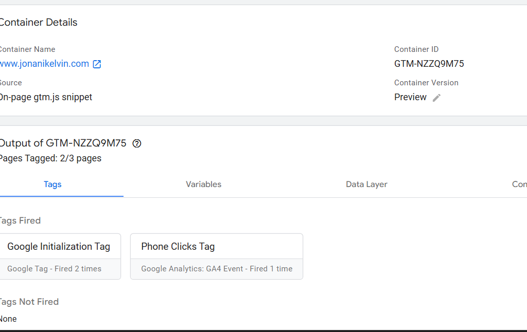The width and height of the screenshot is (527, 332).
Task: Click the pencil icon to edit Container Version
Action: (436, 97)
